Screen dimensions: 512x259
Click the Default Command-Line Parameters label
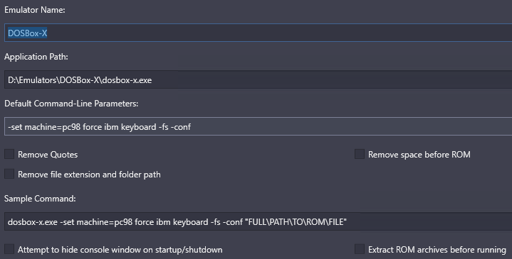click(x=71, y=104)
